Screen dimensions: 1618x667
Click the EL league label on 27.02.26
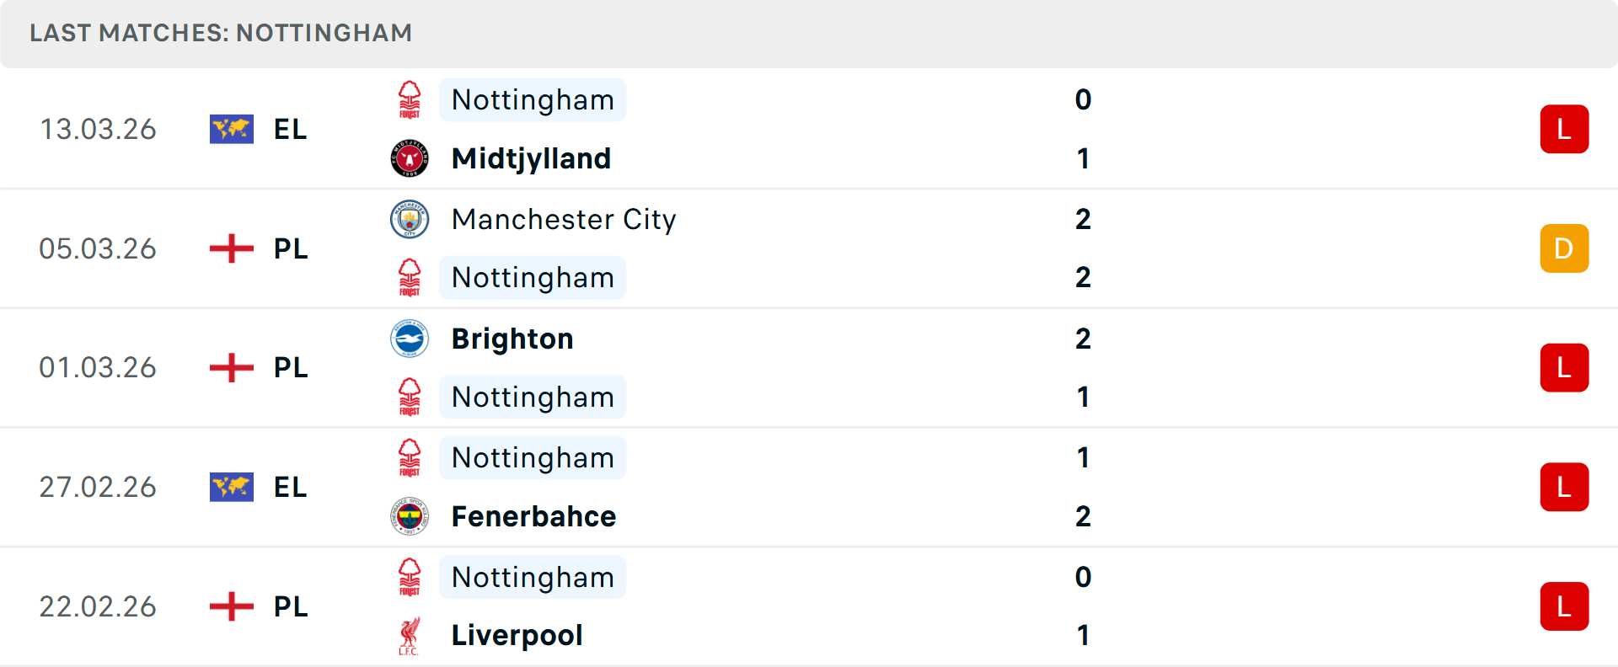point(291,487)
